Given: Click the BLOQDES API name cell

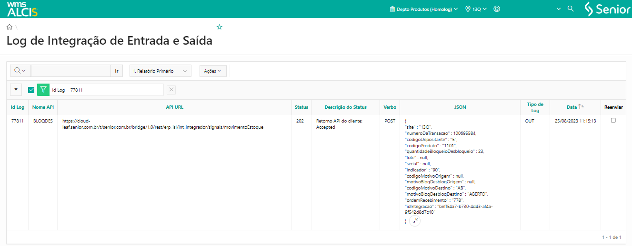Looking at the screenshot, I should (x=43, y=121).
